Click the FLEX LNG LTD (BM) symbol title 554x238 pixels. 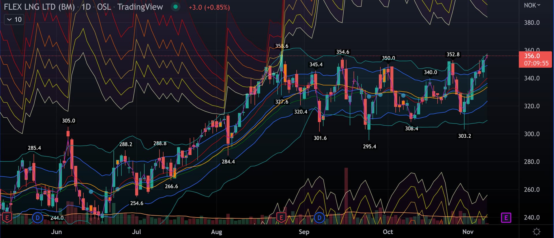[39, 7]
